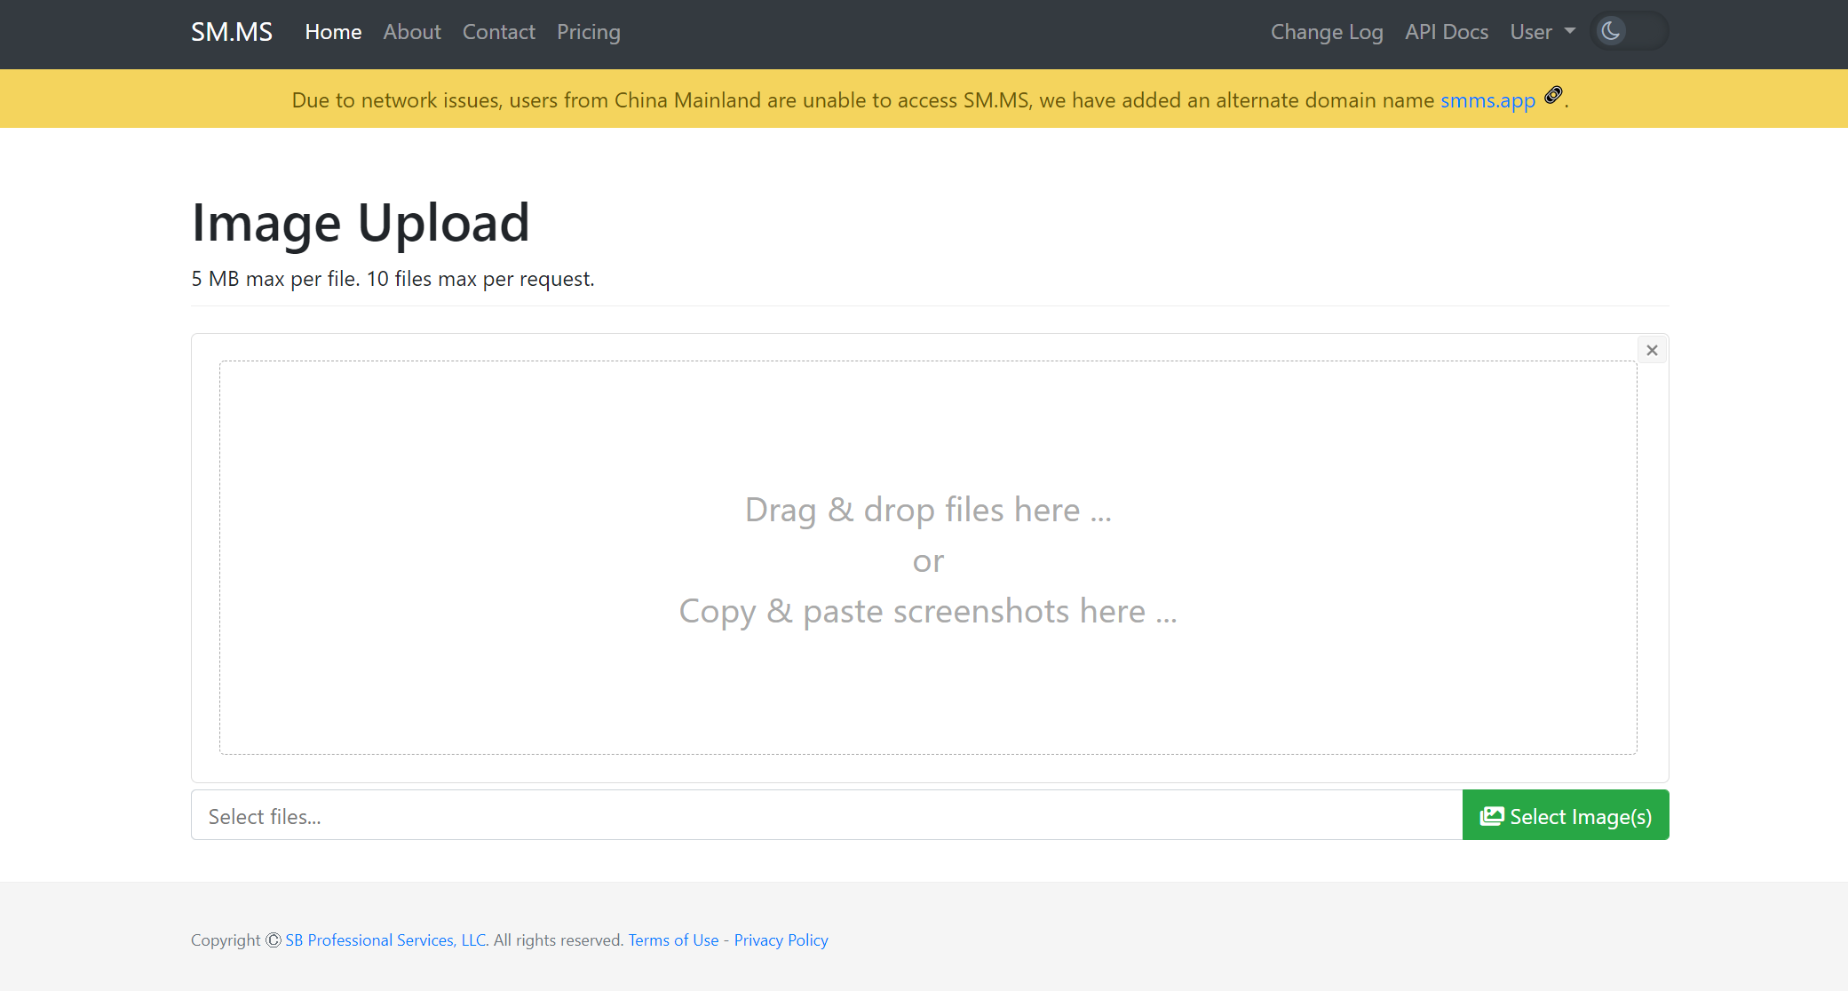Image resolution: width=1848 pixels, height=991 pixels.
Task: Open the Change Log page
Action: (1327, 32)
